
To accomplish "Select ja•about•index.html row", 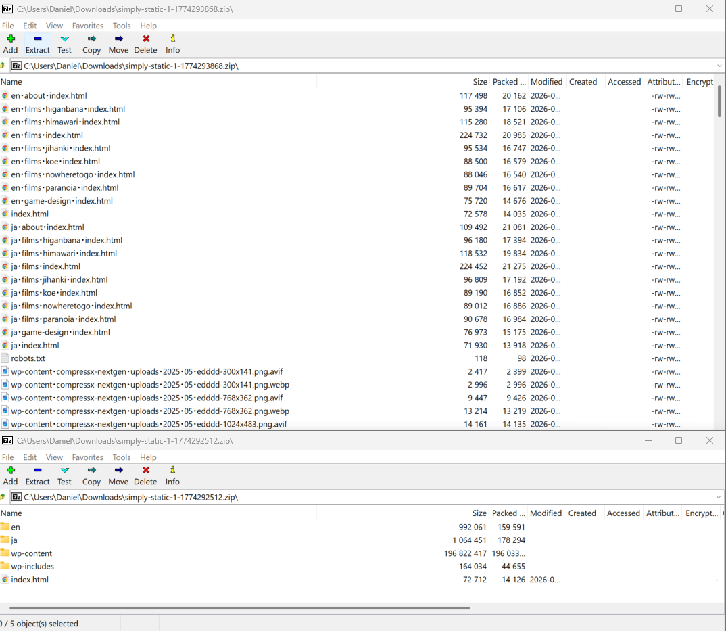I will (356, 227).
